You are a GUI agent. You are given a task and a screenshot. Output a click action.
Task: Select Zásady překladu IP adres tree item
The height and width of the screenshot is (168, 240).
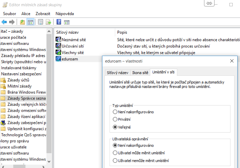(23, 56)
